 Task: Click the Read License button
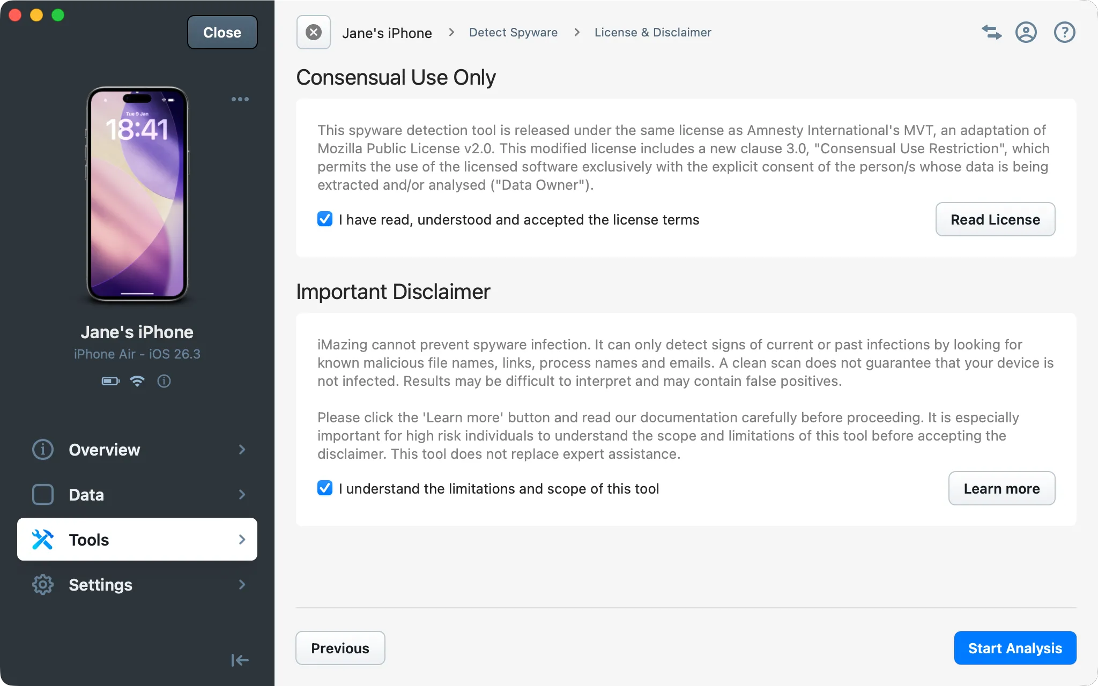point(995,219)
